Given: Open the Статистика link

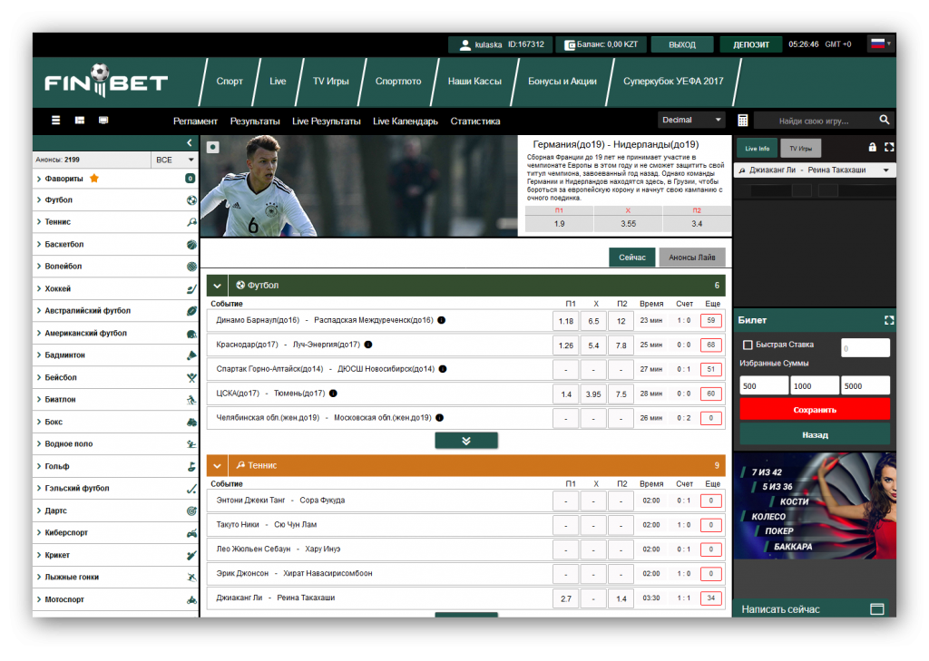Looking at the screenshot, I should (475, 121).
